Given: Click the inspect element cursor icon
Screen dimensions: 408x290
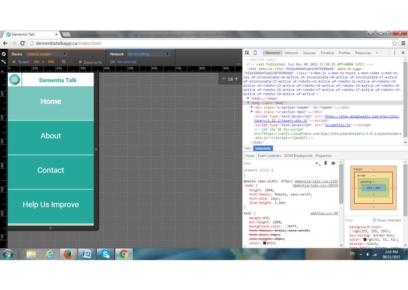Looking at the screenshot, I should coord(247,53).
